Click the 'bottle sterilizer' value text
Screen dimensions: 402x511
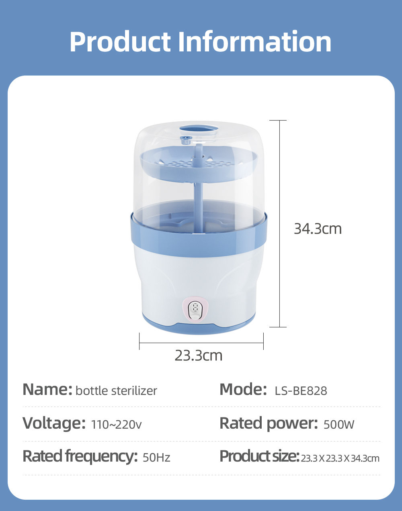pos(116,390)
